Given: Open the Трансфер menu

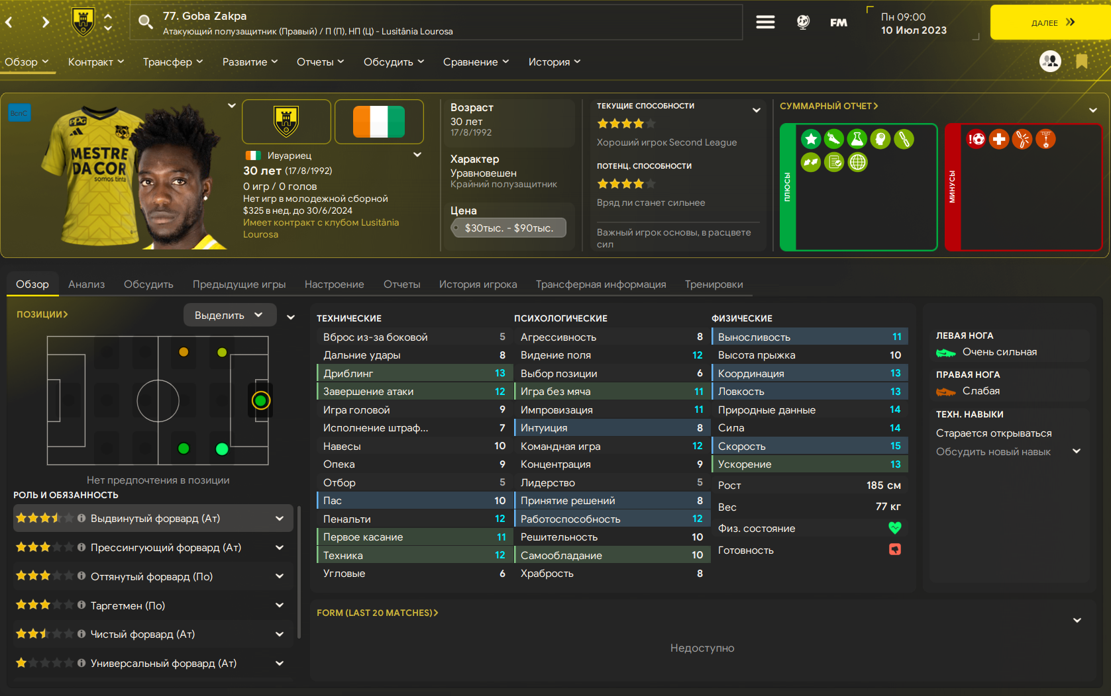Looking at the screenshot, I should pos(173,62).
